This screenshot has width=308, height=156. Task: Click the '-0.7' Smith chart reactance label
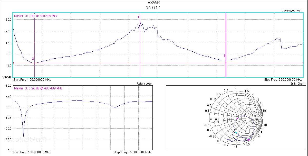226,145
